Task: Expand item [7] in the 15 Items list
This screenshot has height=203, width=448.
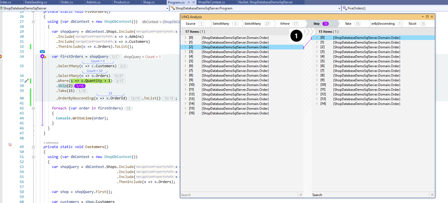Action: tap(317, 70)
